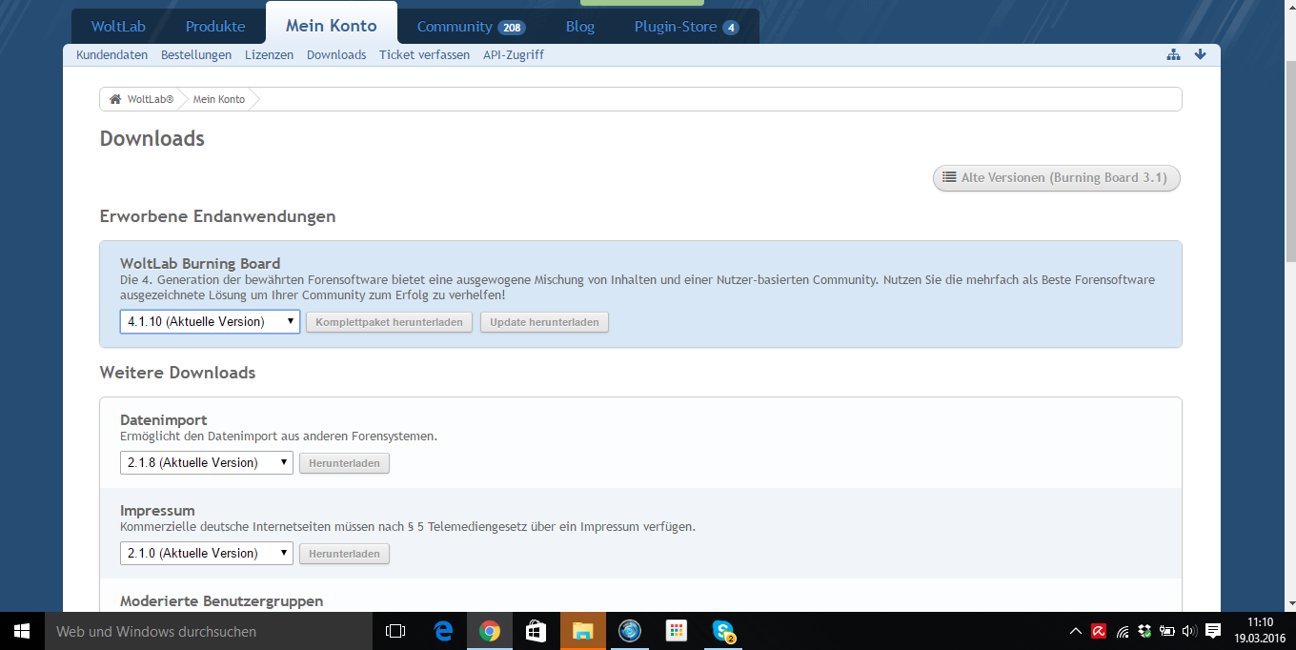Click Web und Windows durchsuchen search box
Screen dimensions: 1296x650
click(x=209, y=631)
